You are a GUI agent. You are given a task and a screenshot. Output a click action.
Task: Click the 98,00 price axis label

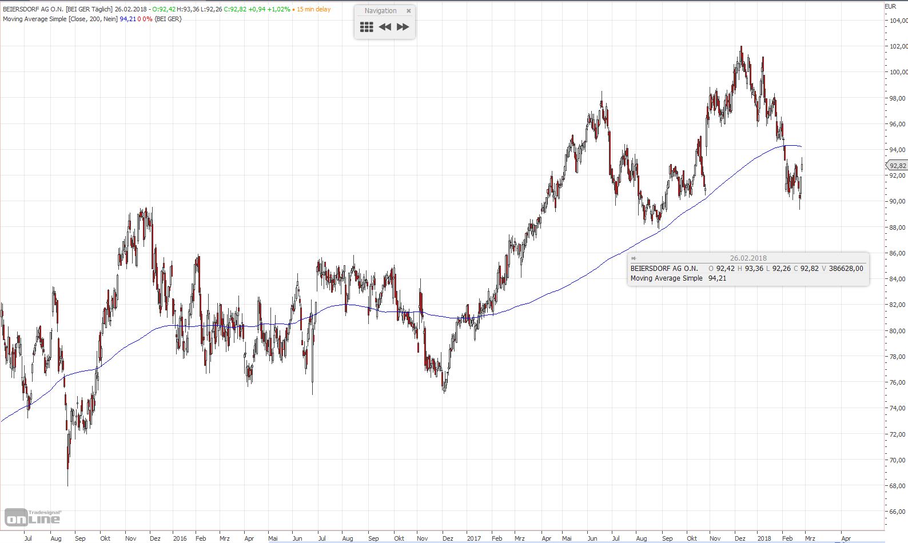897,98
